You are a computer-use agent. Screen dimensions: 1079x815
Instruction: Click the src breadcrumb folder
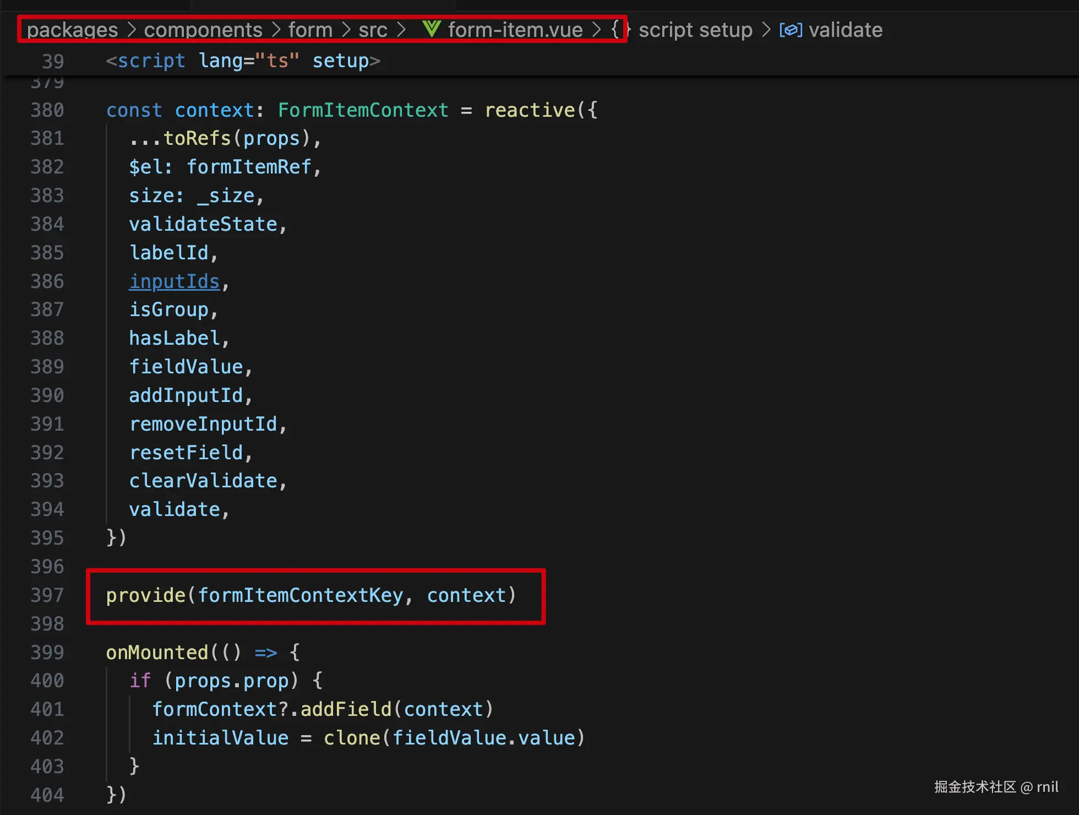tap(373, 30)
